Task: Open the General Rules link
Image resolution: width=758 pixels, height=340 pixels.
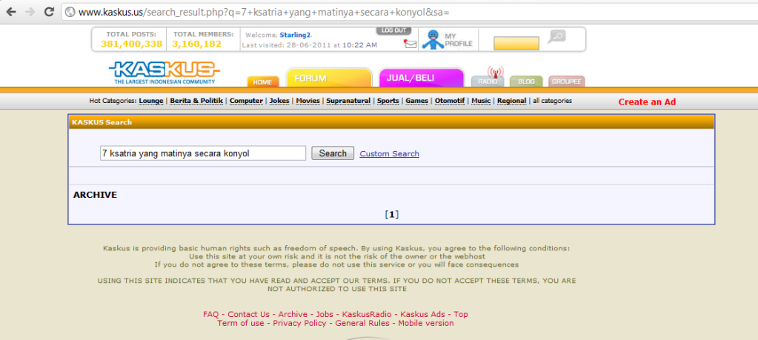Action: [x=362, y=323]
